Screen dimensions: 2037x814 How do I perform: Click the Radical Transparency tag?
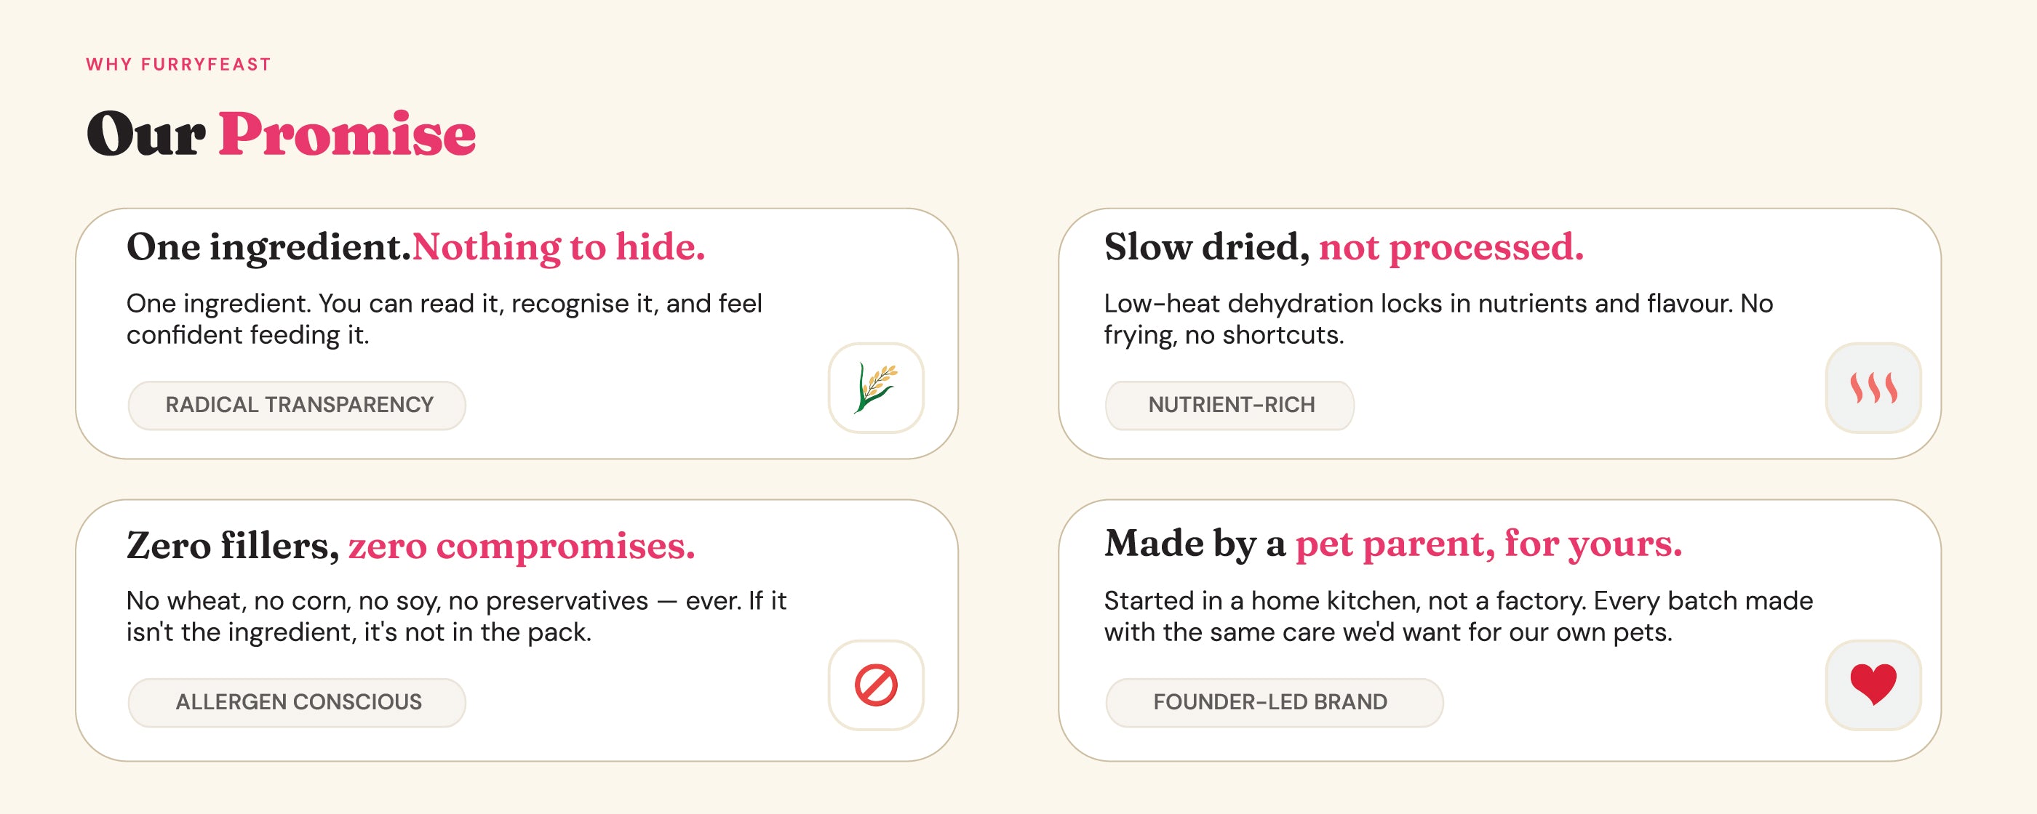click(298, 405)
